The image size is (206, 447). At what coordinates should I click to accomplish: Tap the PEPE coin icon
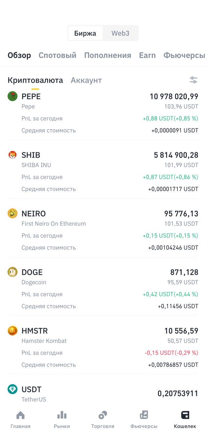click(13, 96)
